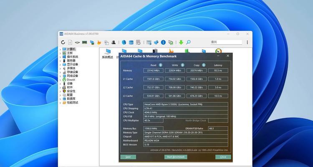Expand the 存储设备 tree node arrow

point(60,72)
